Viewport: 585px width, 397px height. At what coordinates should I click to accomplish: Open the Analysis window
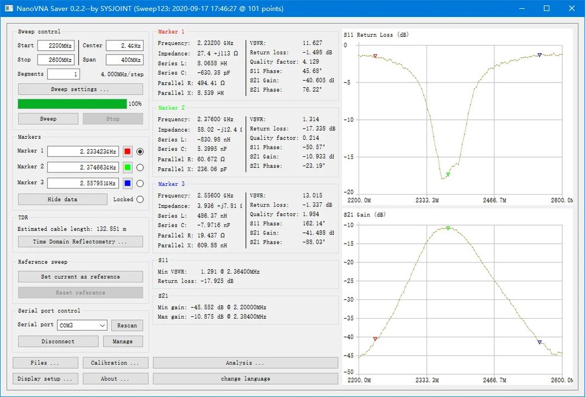(x=245, y=363)
